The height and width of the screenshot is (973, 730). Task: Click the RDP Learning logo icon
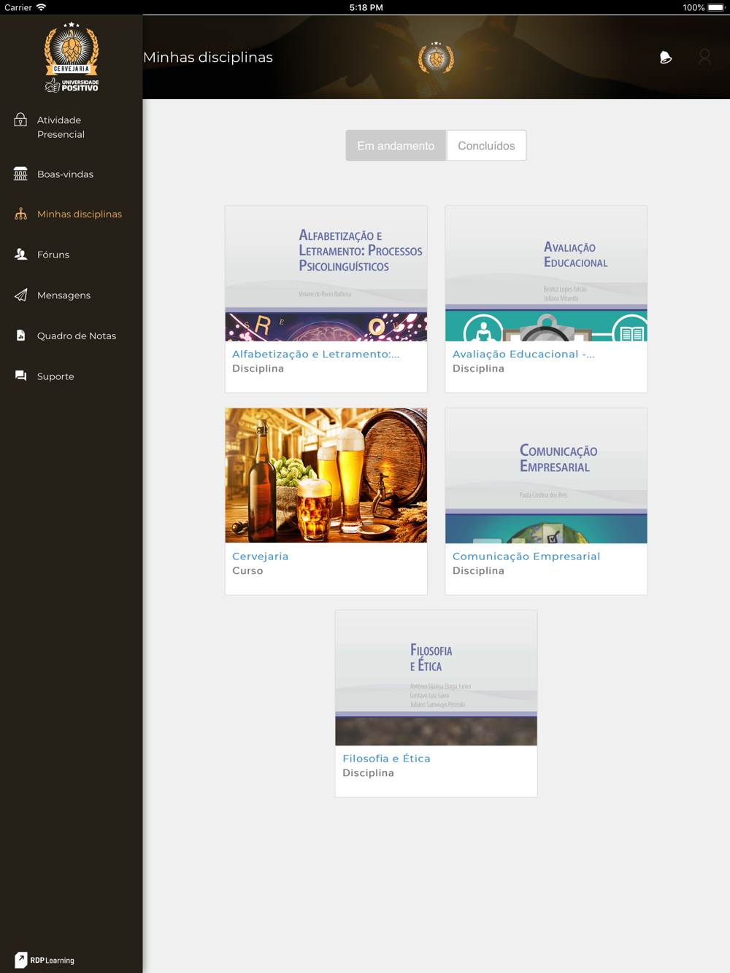tap(20, 960)
